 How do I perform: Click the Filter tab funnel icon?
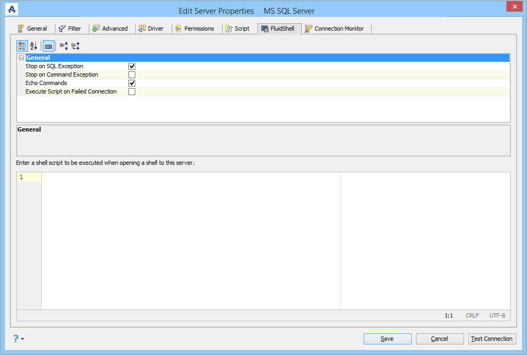click(62, 29)
